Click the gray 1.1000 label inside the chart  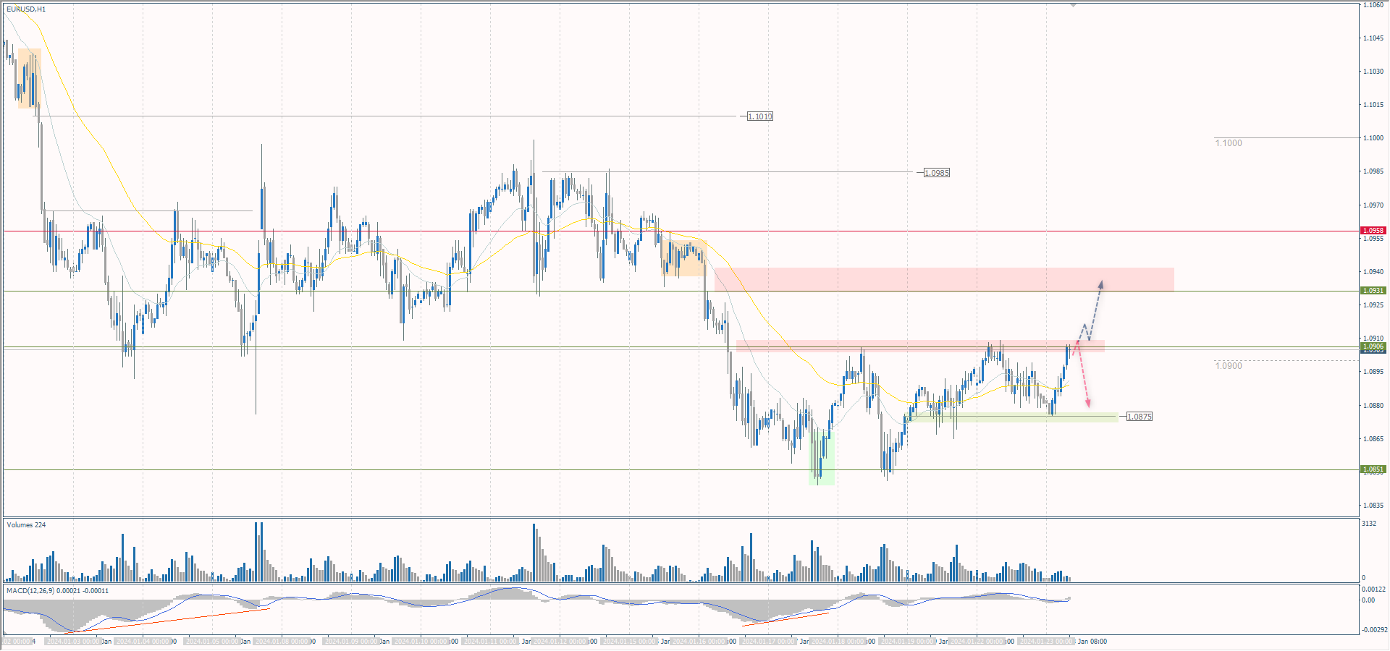(1229, 143)
